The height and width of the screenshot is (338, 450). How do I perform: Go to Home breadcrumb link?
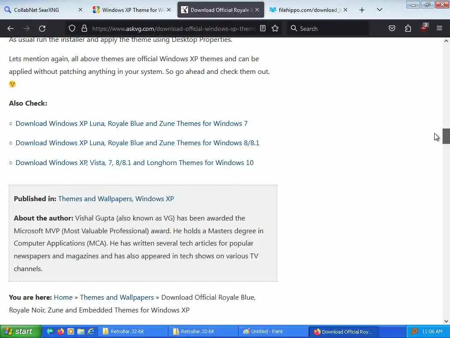[x=63, y=298]
